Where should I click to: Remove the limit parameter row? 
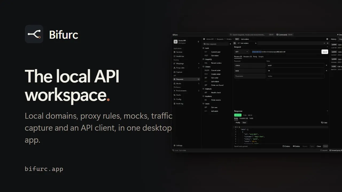[326, 71]
